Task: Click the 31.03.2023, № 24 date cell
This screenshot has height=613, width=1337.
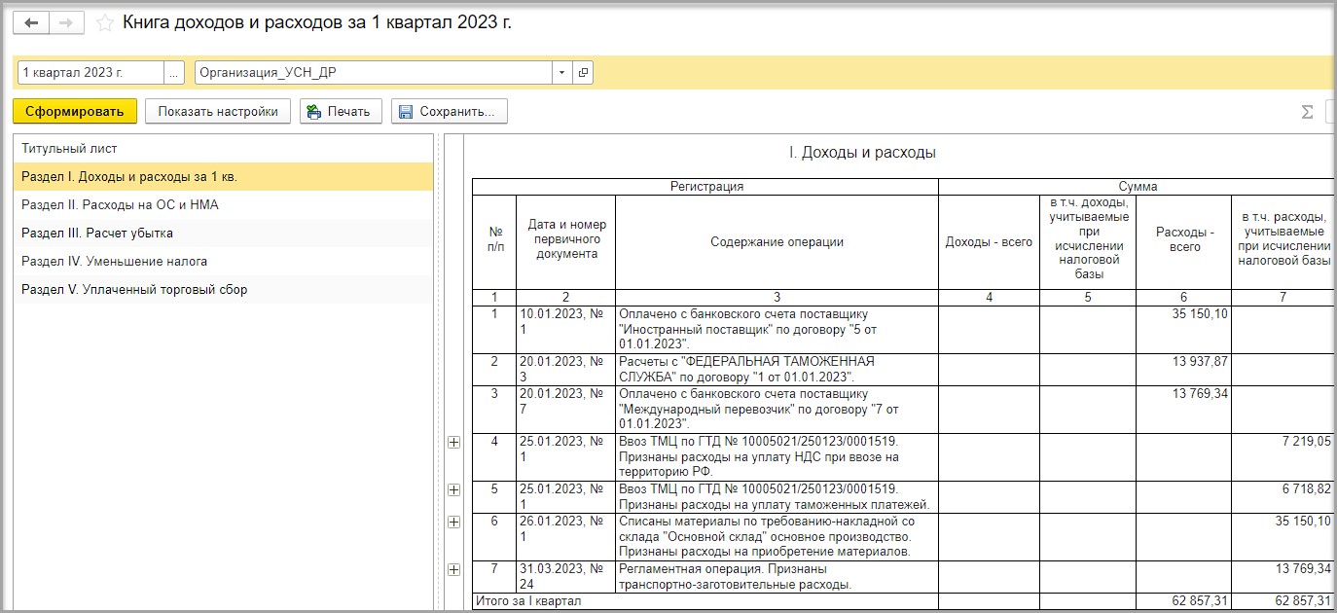Action: [x=565, y=576]
